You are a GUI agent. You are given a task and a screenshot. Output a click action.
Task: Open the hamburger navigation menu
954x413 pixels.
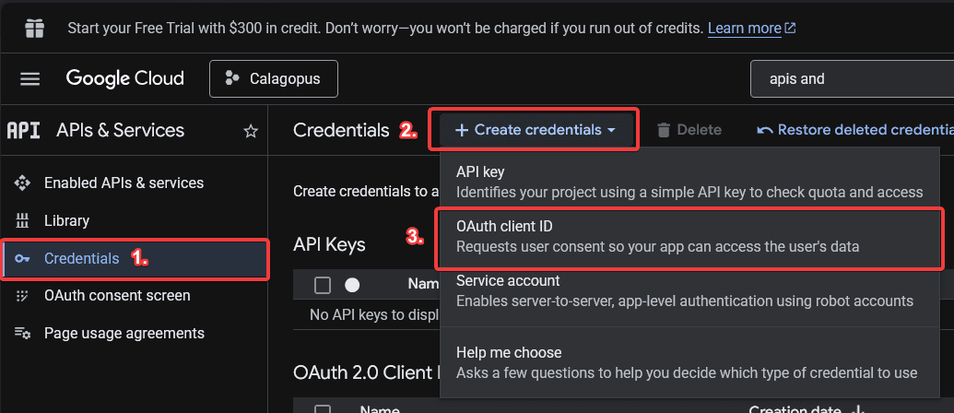(x=30, y=79)
